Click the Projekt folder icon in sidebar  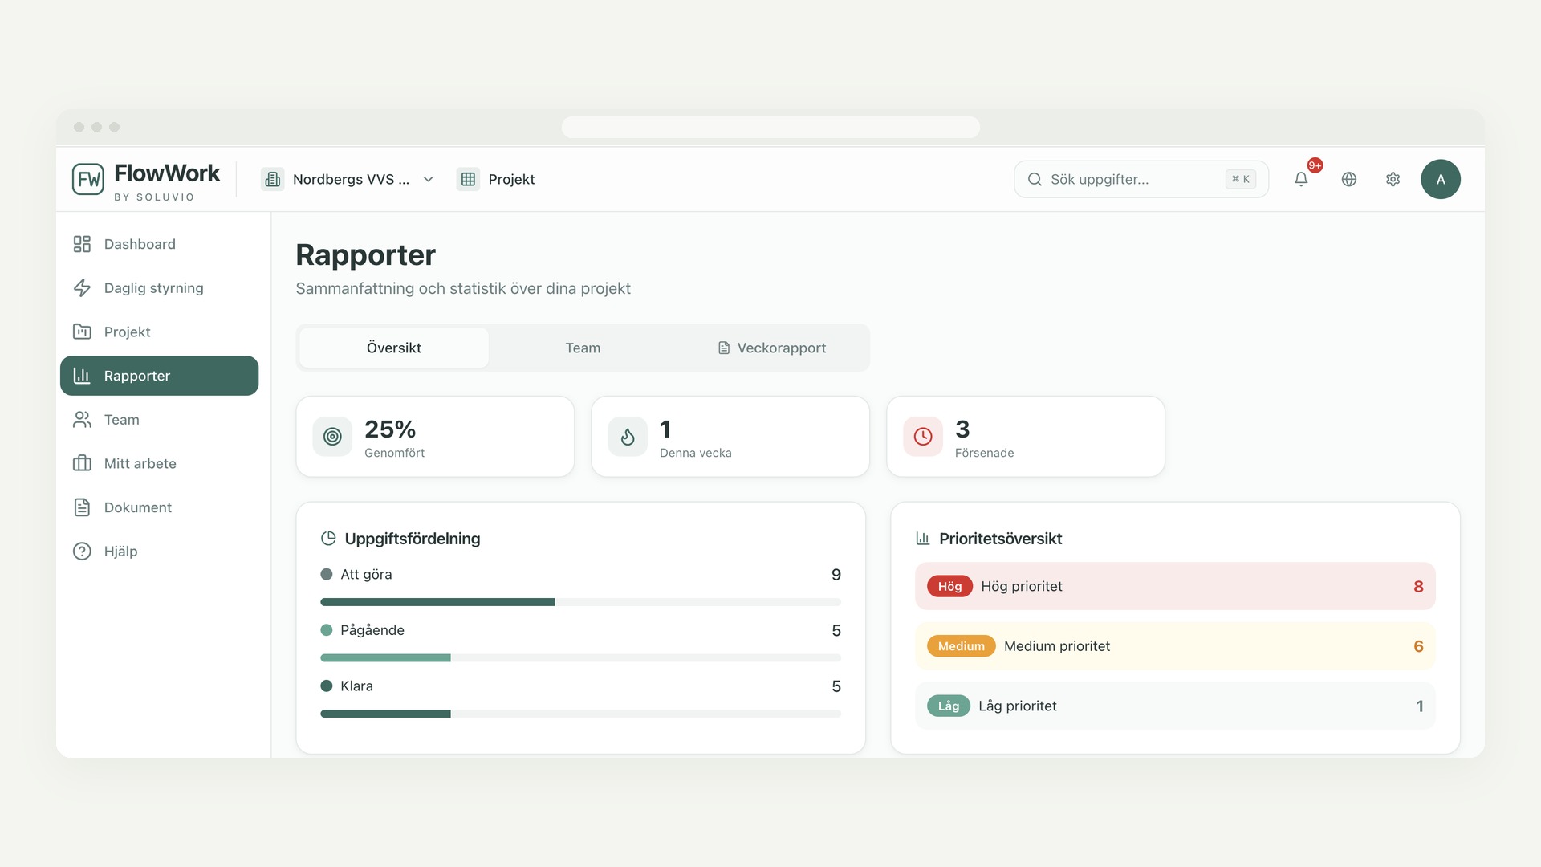click(x=82, y=332)
